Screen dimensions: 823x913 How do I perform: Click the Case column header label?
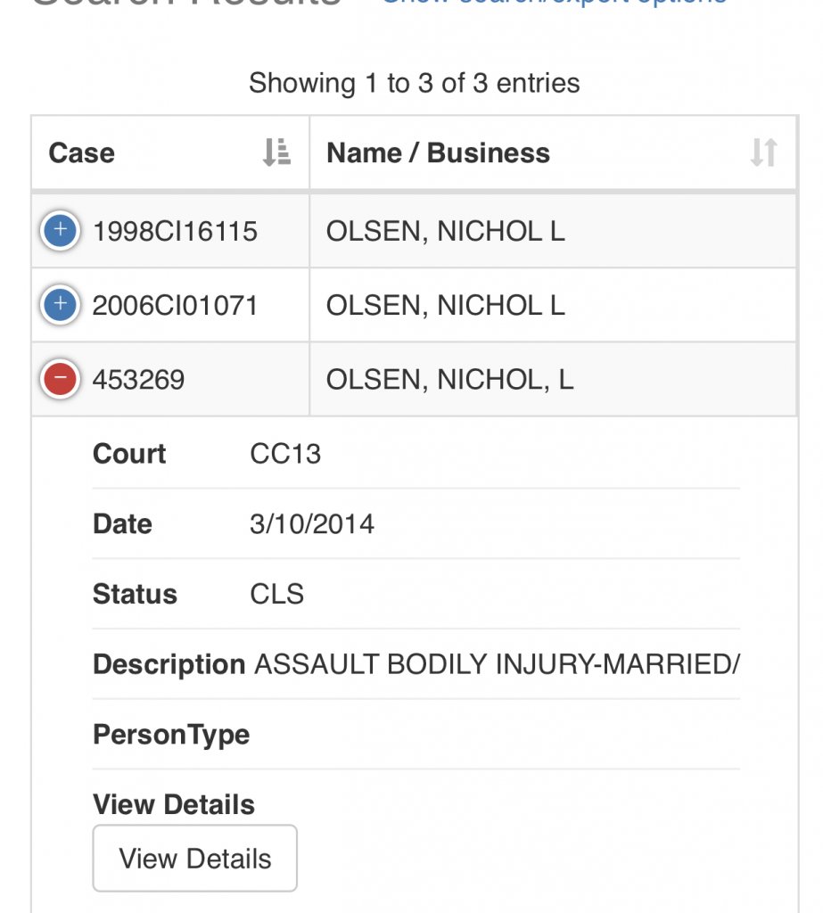pos(82,152)
